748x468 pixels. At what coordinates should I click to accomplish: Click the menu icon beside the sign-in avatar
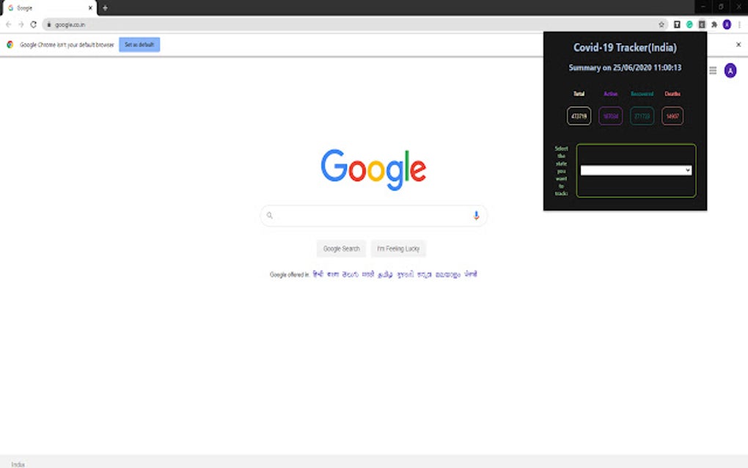point(712,70)
